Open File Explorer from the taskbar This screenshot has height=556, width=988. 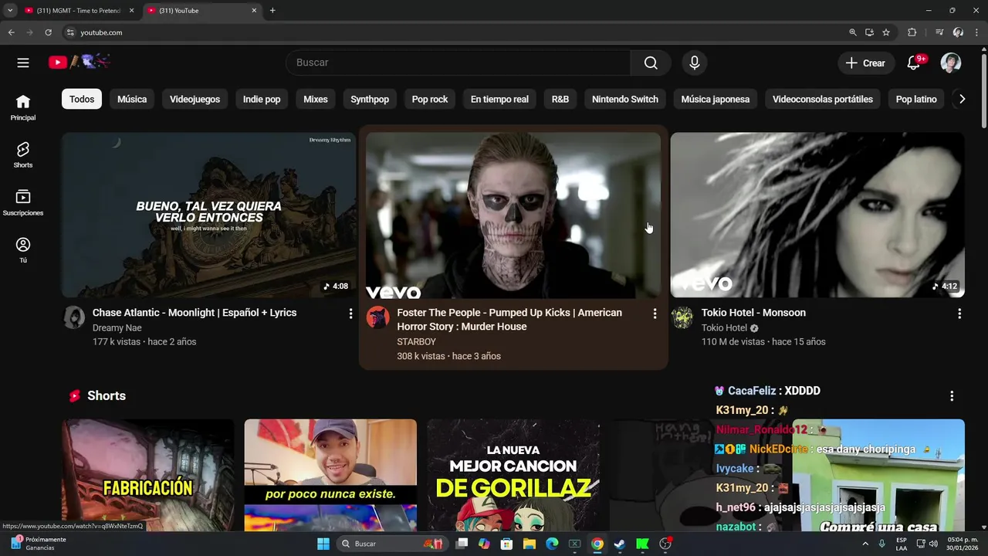coord(530,544)
